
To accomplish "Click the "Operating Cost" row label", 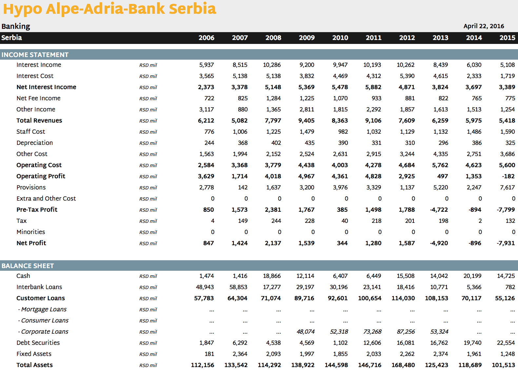I will (39, 165).
